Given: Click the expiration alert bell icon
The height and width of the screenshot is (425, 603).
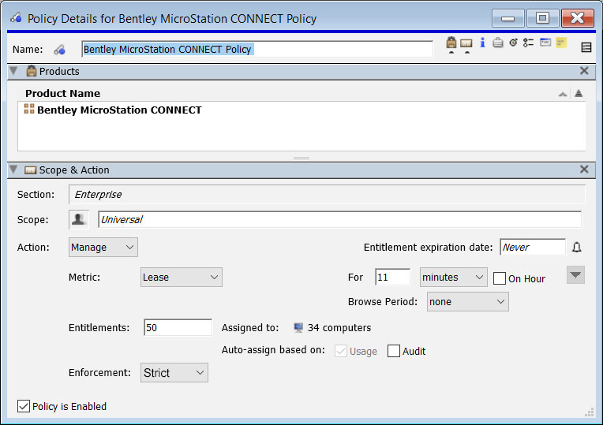Looking at the screenshot, I should point(576,247).
